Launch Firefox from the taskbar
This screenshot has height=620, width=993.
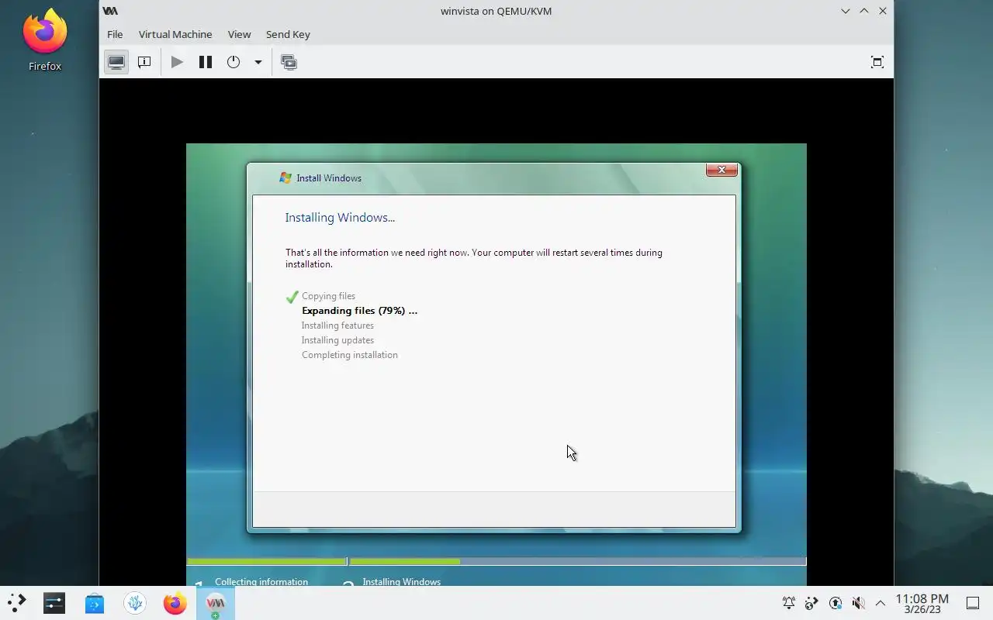[175, 602]
